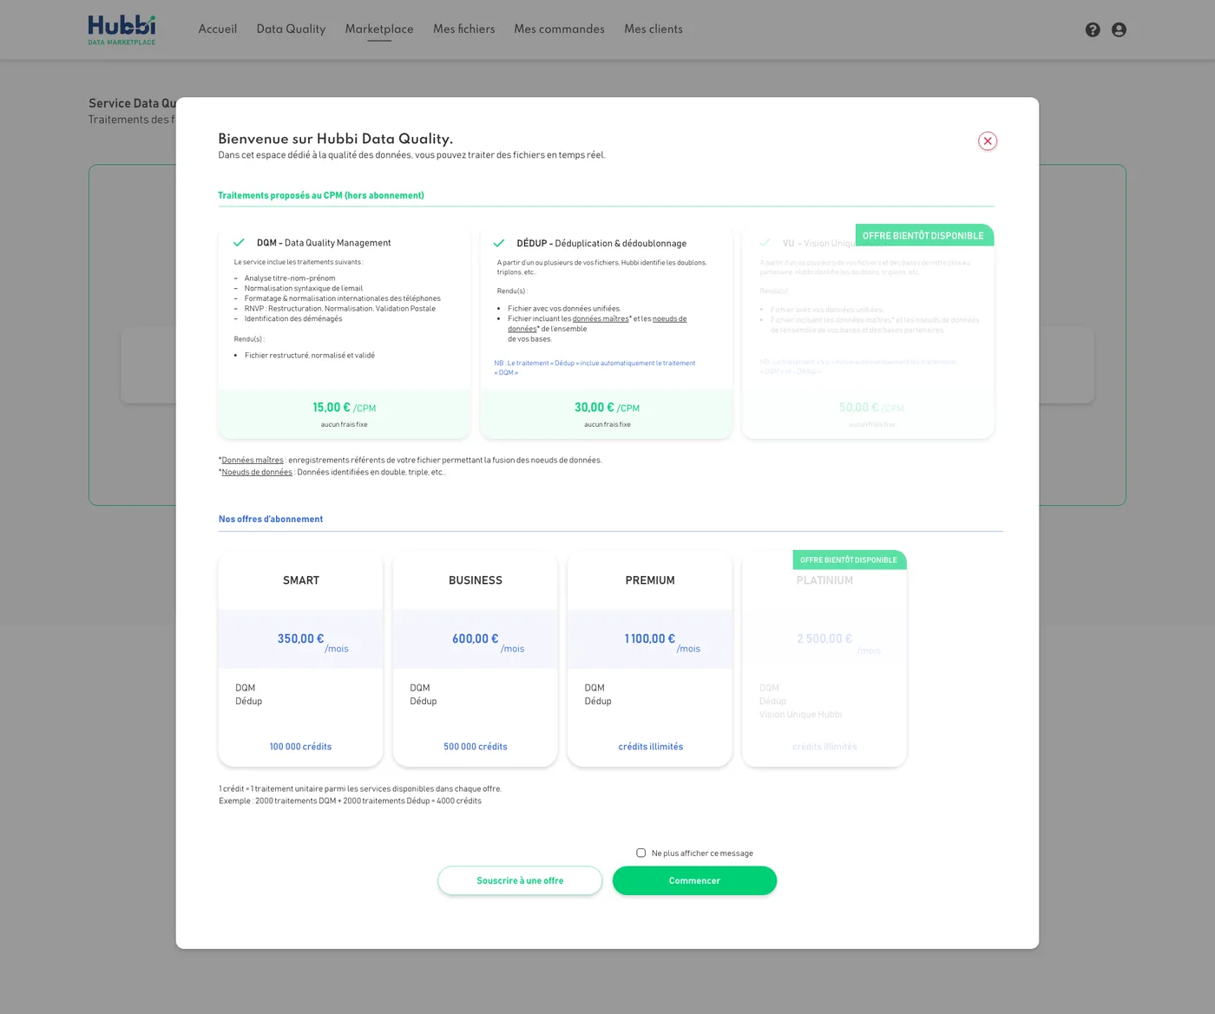1215x1014 pixels.
Task: Click the 'OFFRE BIENTÔT DISPONIBLE' badge on VU card
Action: click(923, 235)
